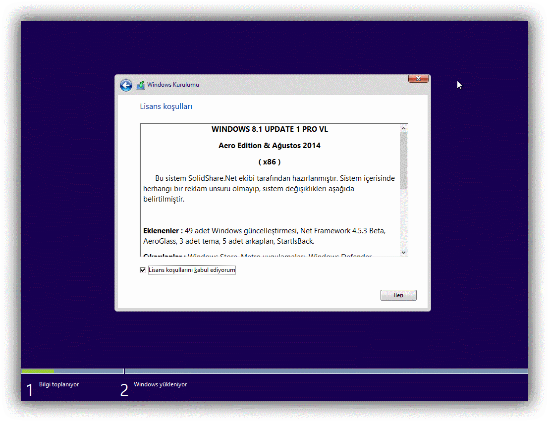Toggle the license acceptance checkbox
This screenshot has width=549, height=422.
[x=143, y=270]
